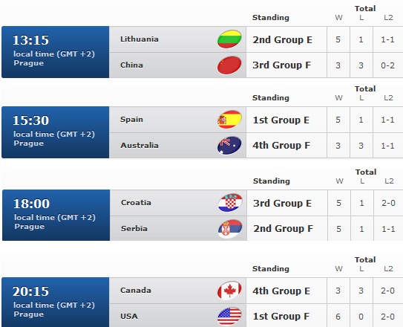The image size is (403, 327).
Task: Click the Croatia flag icon
Action: pyautogui.click(x=230, y=202)
